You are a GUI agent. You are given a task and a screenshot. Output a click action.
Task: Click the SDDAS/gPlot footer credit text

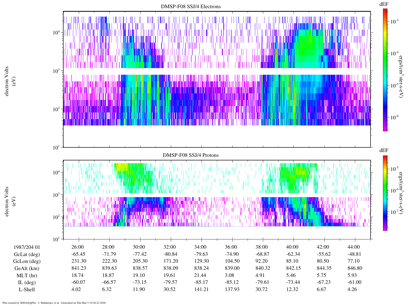[x=54, y=303]
